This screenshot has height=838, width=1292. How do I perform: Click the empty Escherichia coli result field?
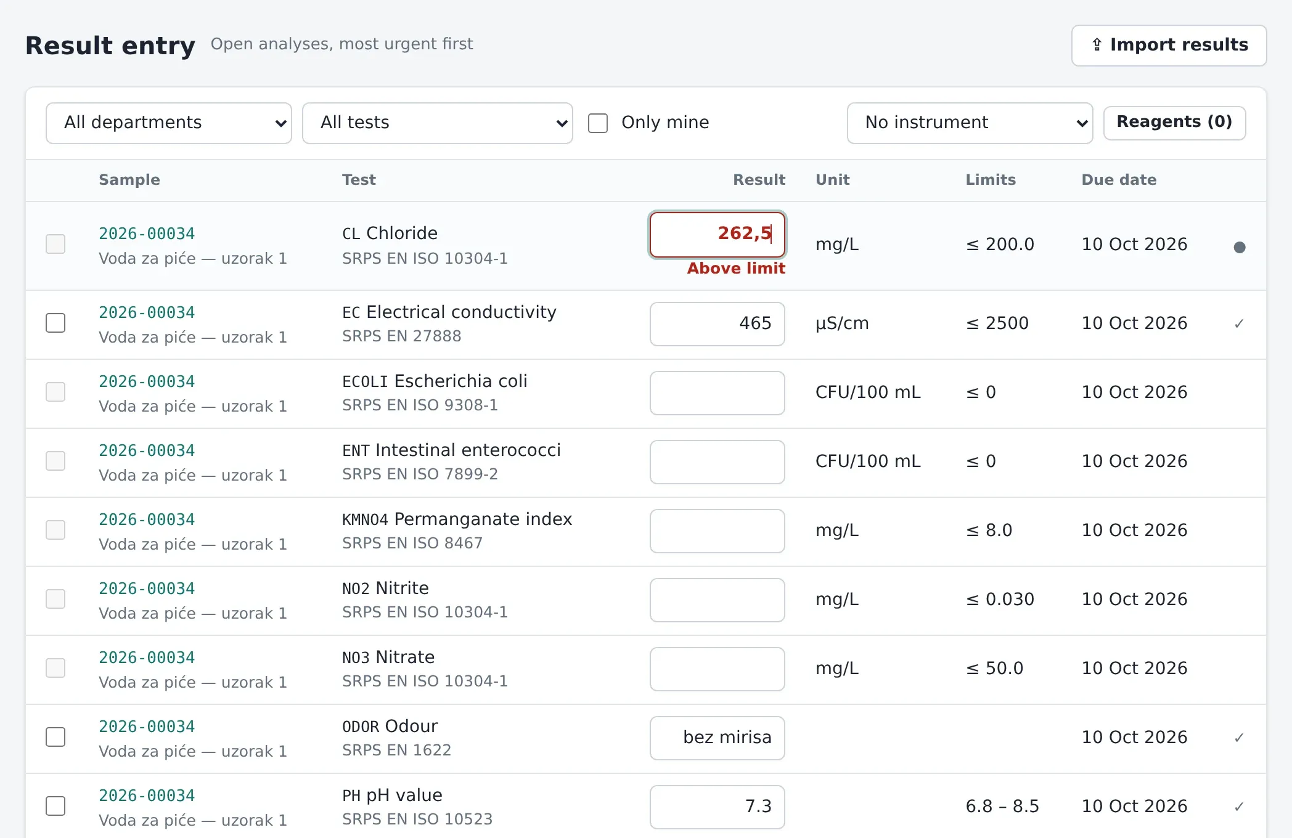[718, 393]
